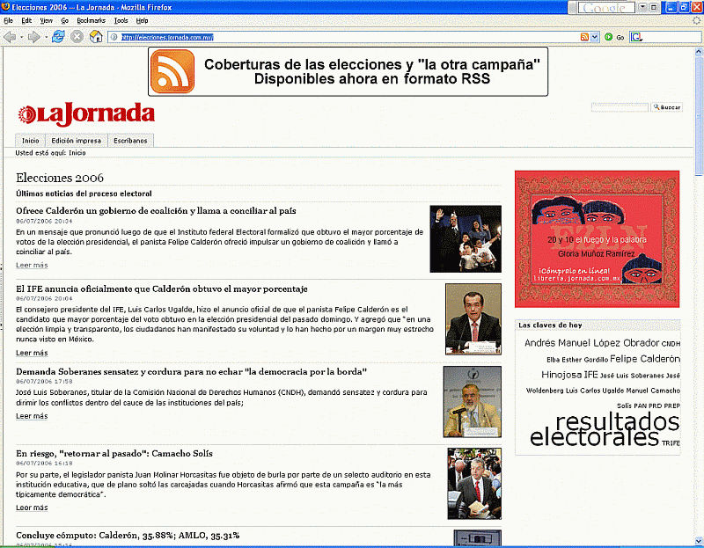
Task: Click the scrollbar down arrow
Action: coord(699,541)
